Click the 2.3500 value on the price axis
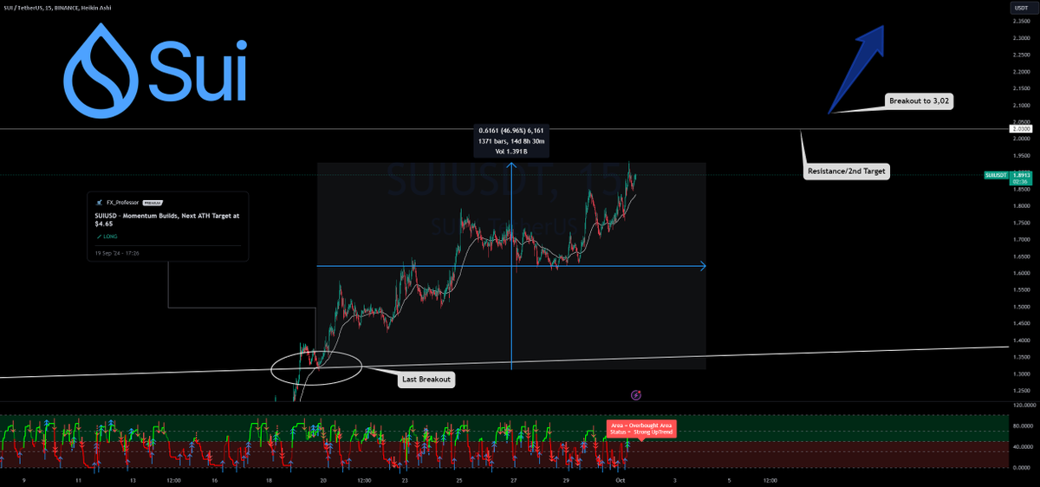The width and height of the screenshot is (1040, 487). [1020, 23]
